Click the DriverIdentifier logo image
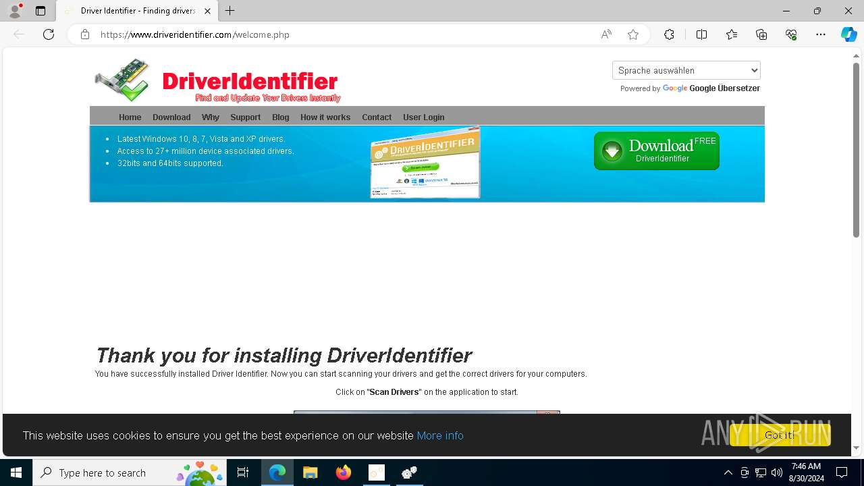The width and height of the screenshot is (864, 486). click(x=217, y=81)
